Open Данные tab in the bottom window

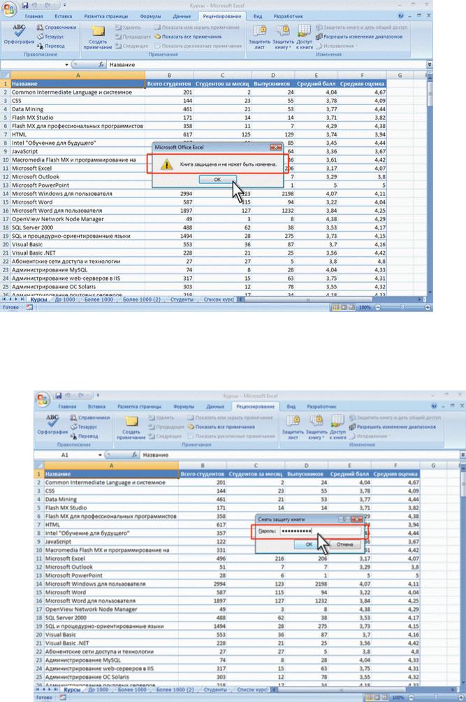(x=215, y=407)
